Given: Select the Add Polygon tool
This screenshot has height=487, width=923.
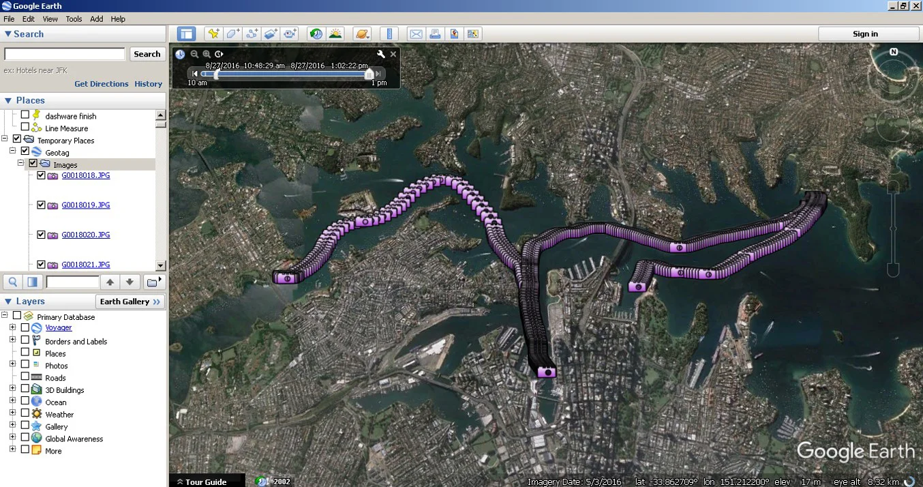Looking at the screenshot, I should tap(232, 33).
